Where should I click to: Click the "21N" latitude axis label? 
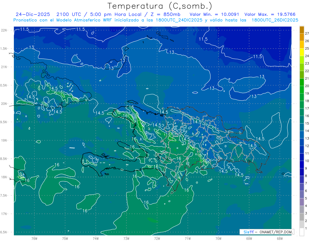pos(4,67)
